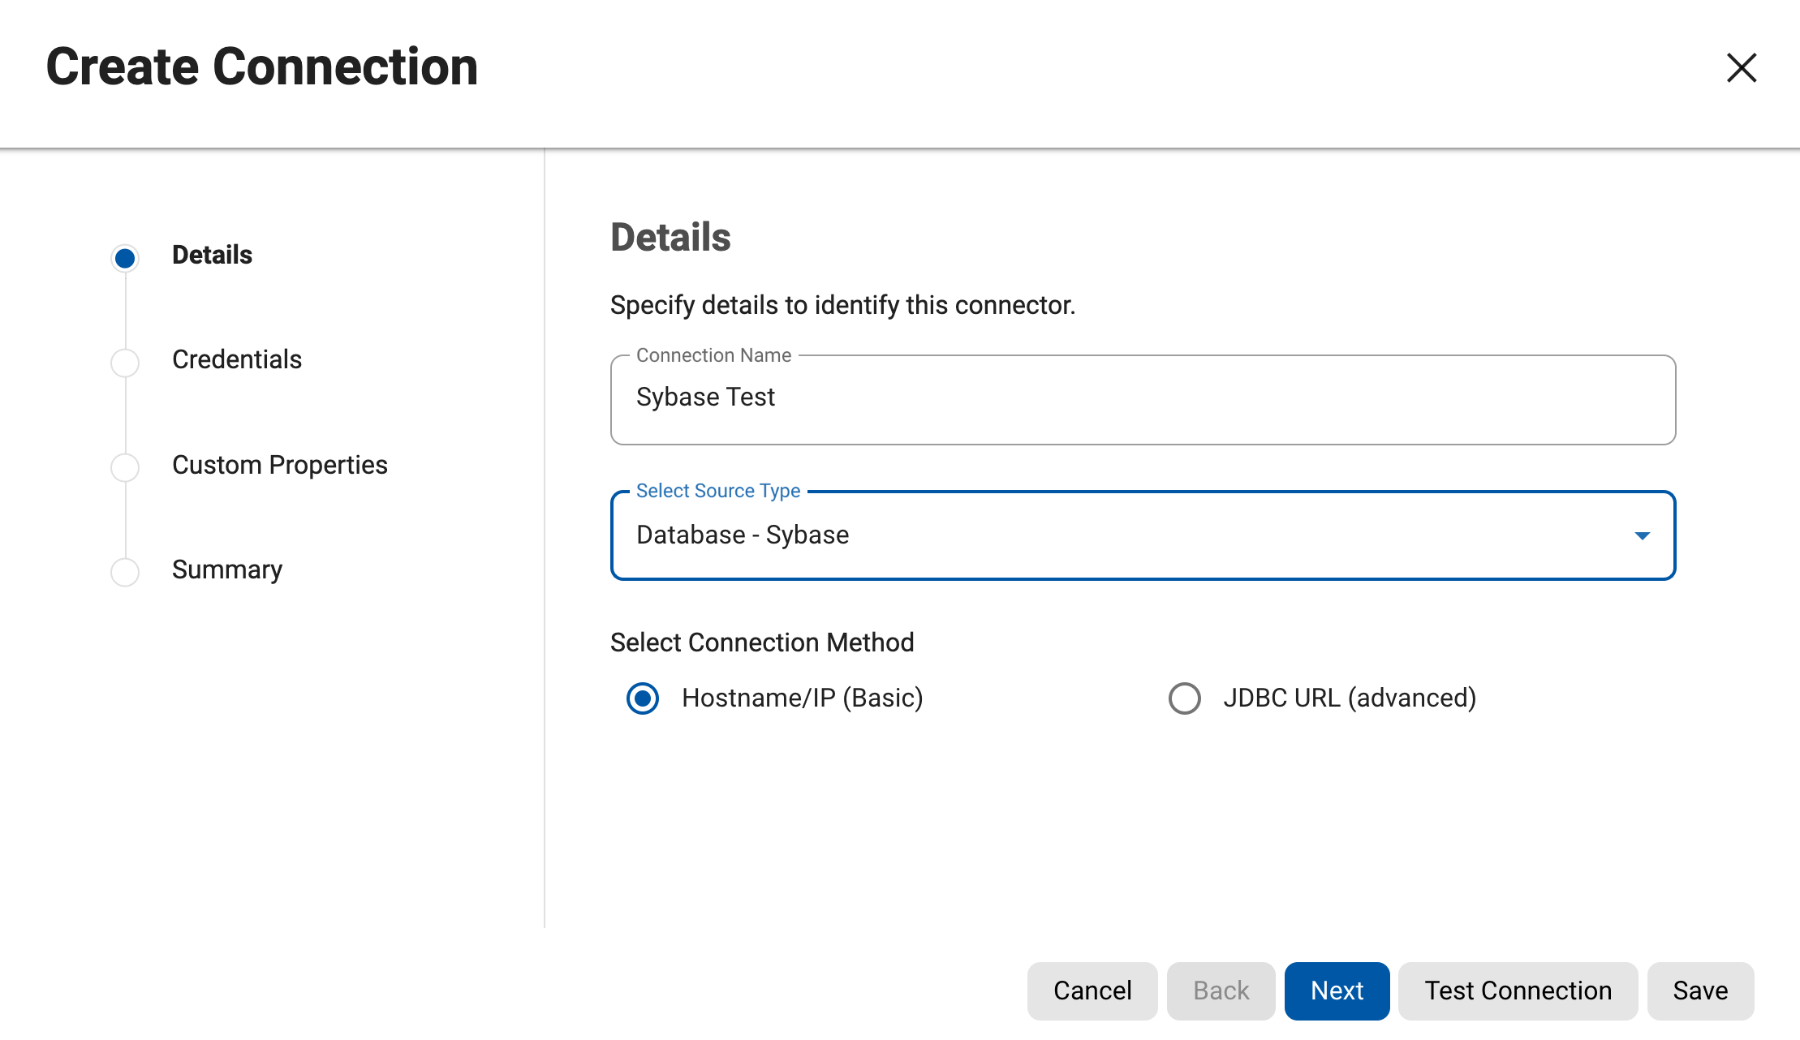This screenshot has width=1800, height=1040.
Task: Run Test Connection
Action: pos(1518,991)
